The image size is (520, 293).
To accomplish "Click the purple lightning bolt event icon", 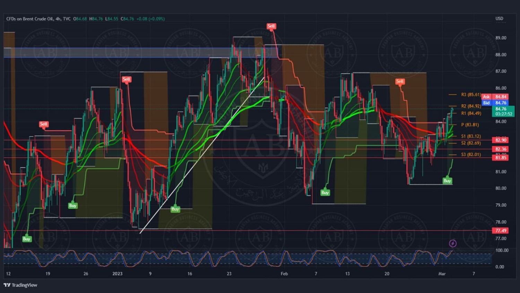I will point(452,243).
